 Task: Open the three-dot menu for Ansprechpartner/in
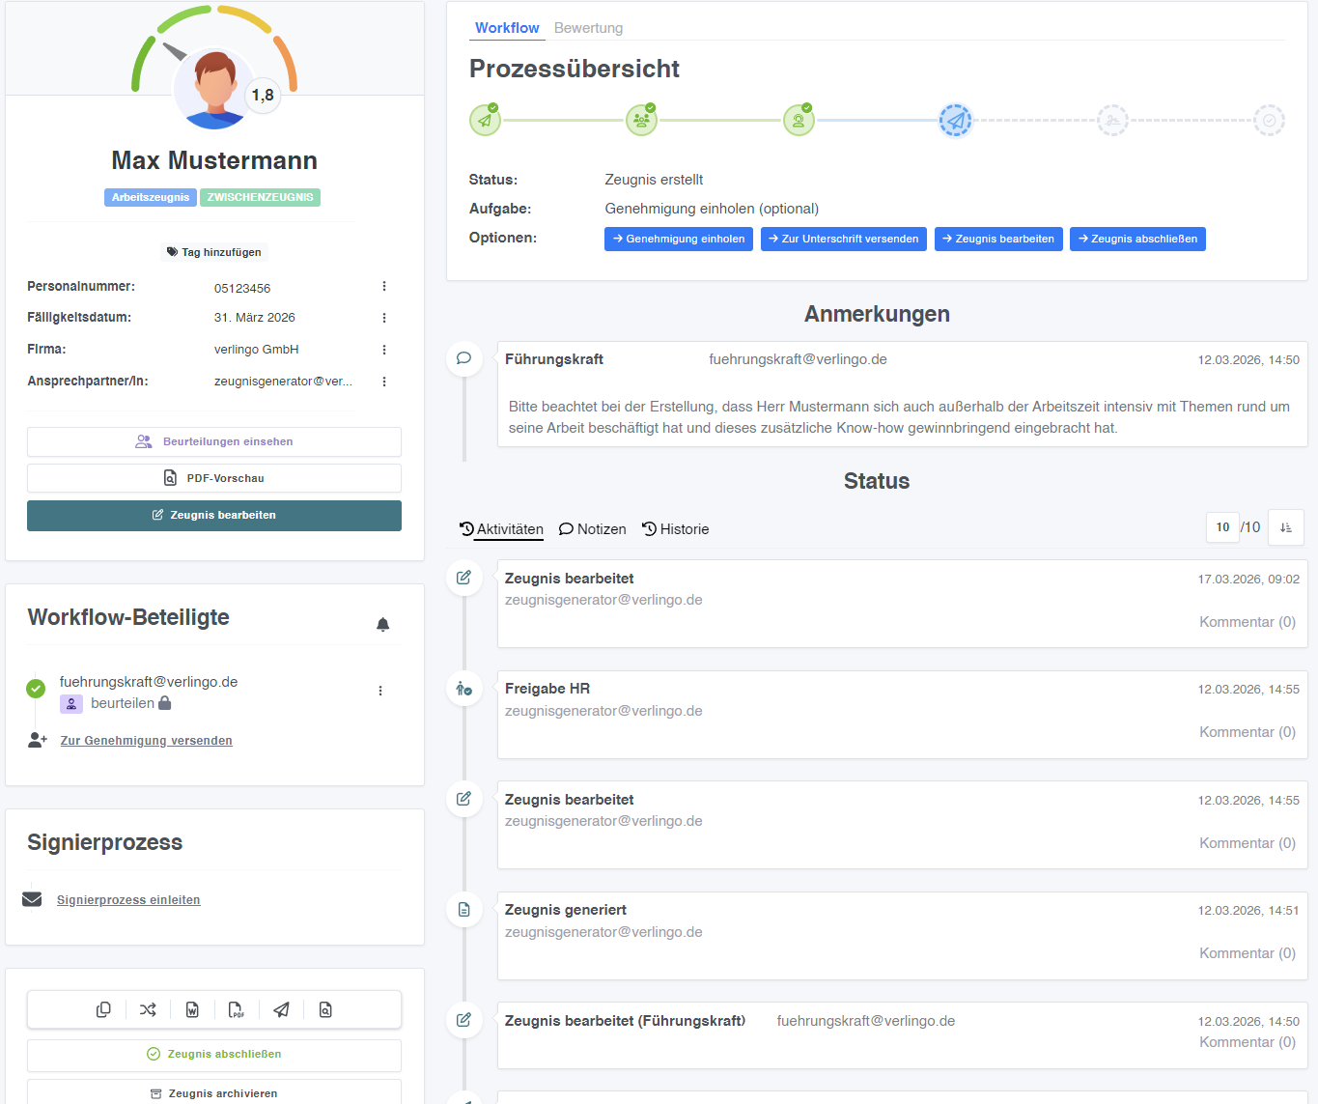pos(384,382)
